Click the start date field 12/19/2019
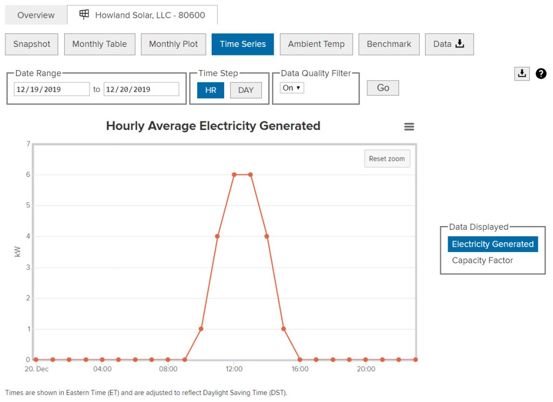 point(52,90)
